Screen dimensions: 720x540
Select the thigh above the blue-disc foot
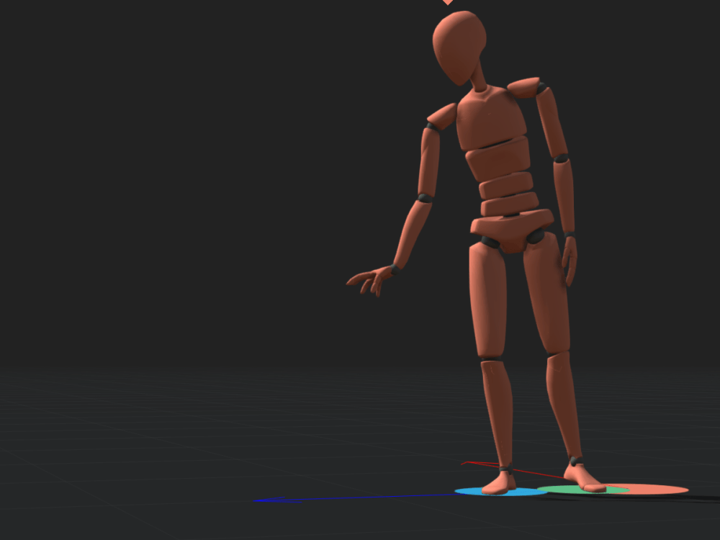click(488, 301)
